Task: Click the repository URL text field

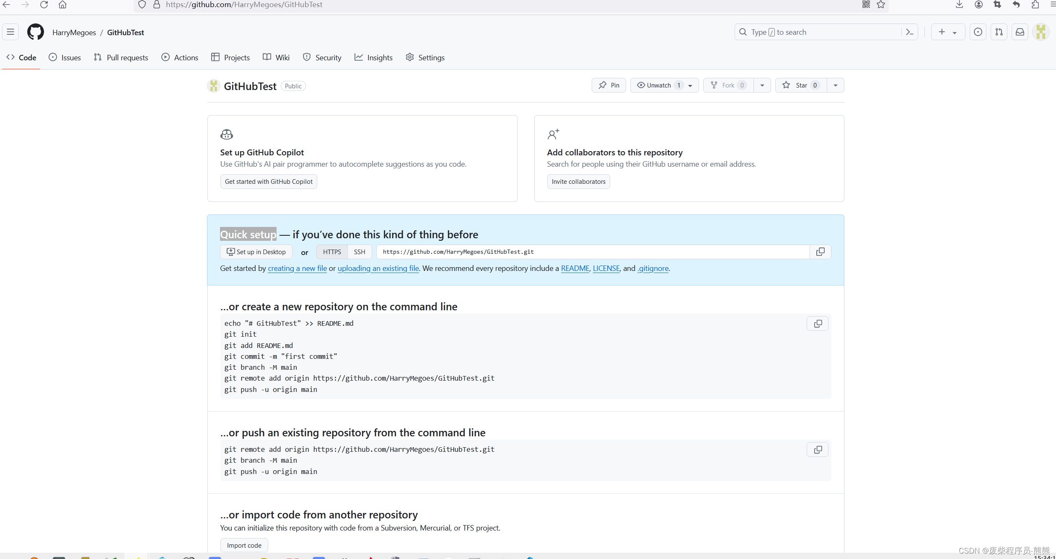Action: [593, 252]
